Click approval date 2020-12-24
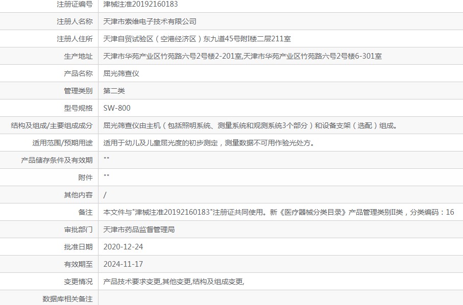 (123, 247)
